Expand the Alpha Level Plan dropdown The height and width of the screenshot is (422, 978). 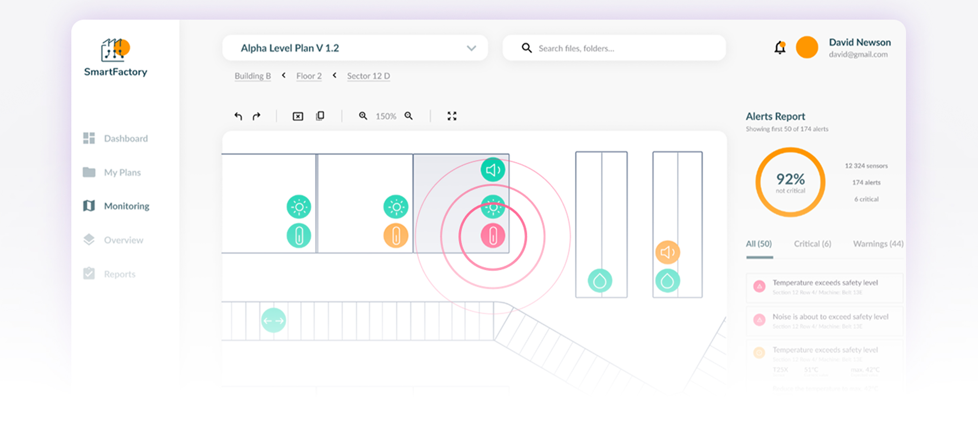click(471, 48)
